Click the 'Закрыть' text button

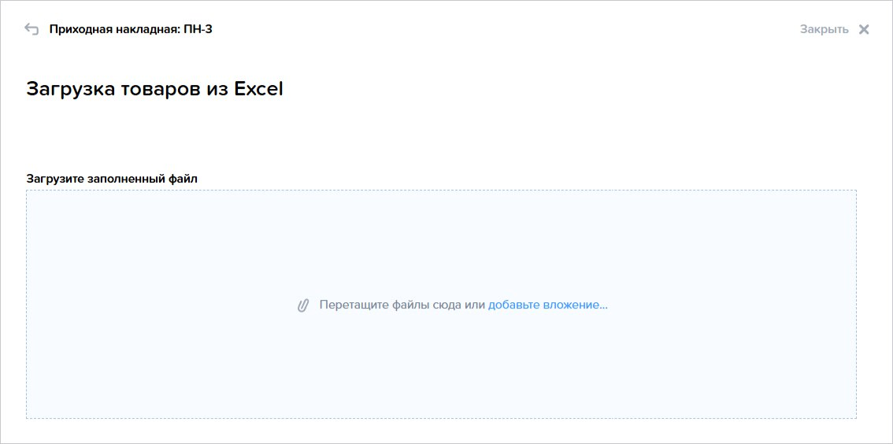pyautogui.click(x=824, y=30)
